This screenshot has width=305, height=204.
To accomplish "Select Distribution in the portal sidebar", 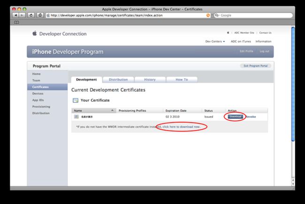I will tap(41, 113).
